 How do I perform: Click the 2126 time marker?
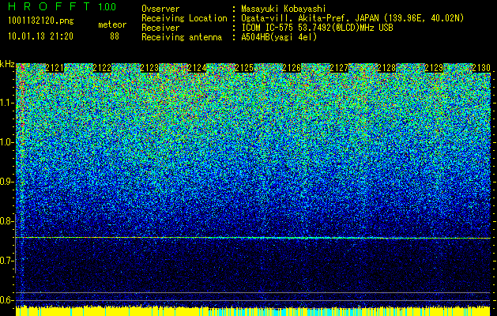coord(292,68)
